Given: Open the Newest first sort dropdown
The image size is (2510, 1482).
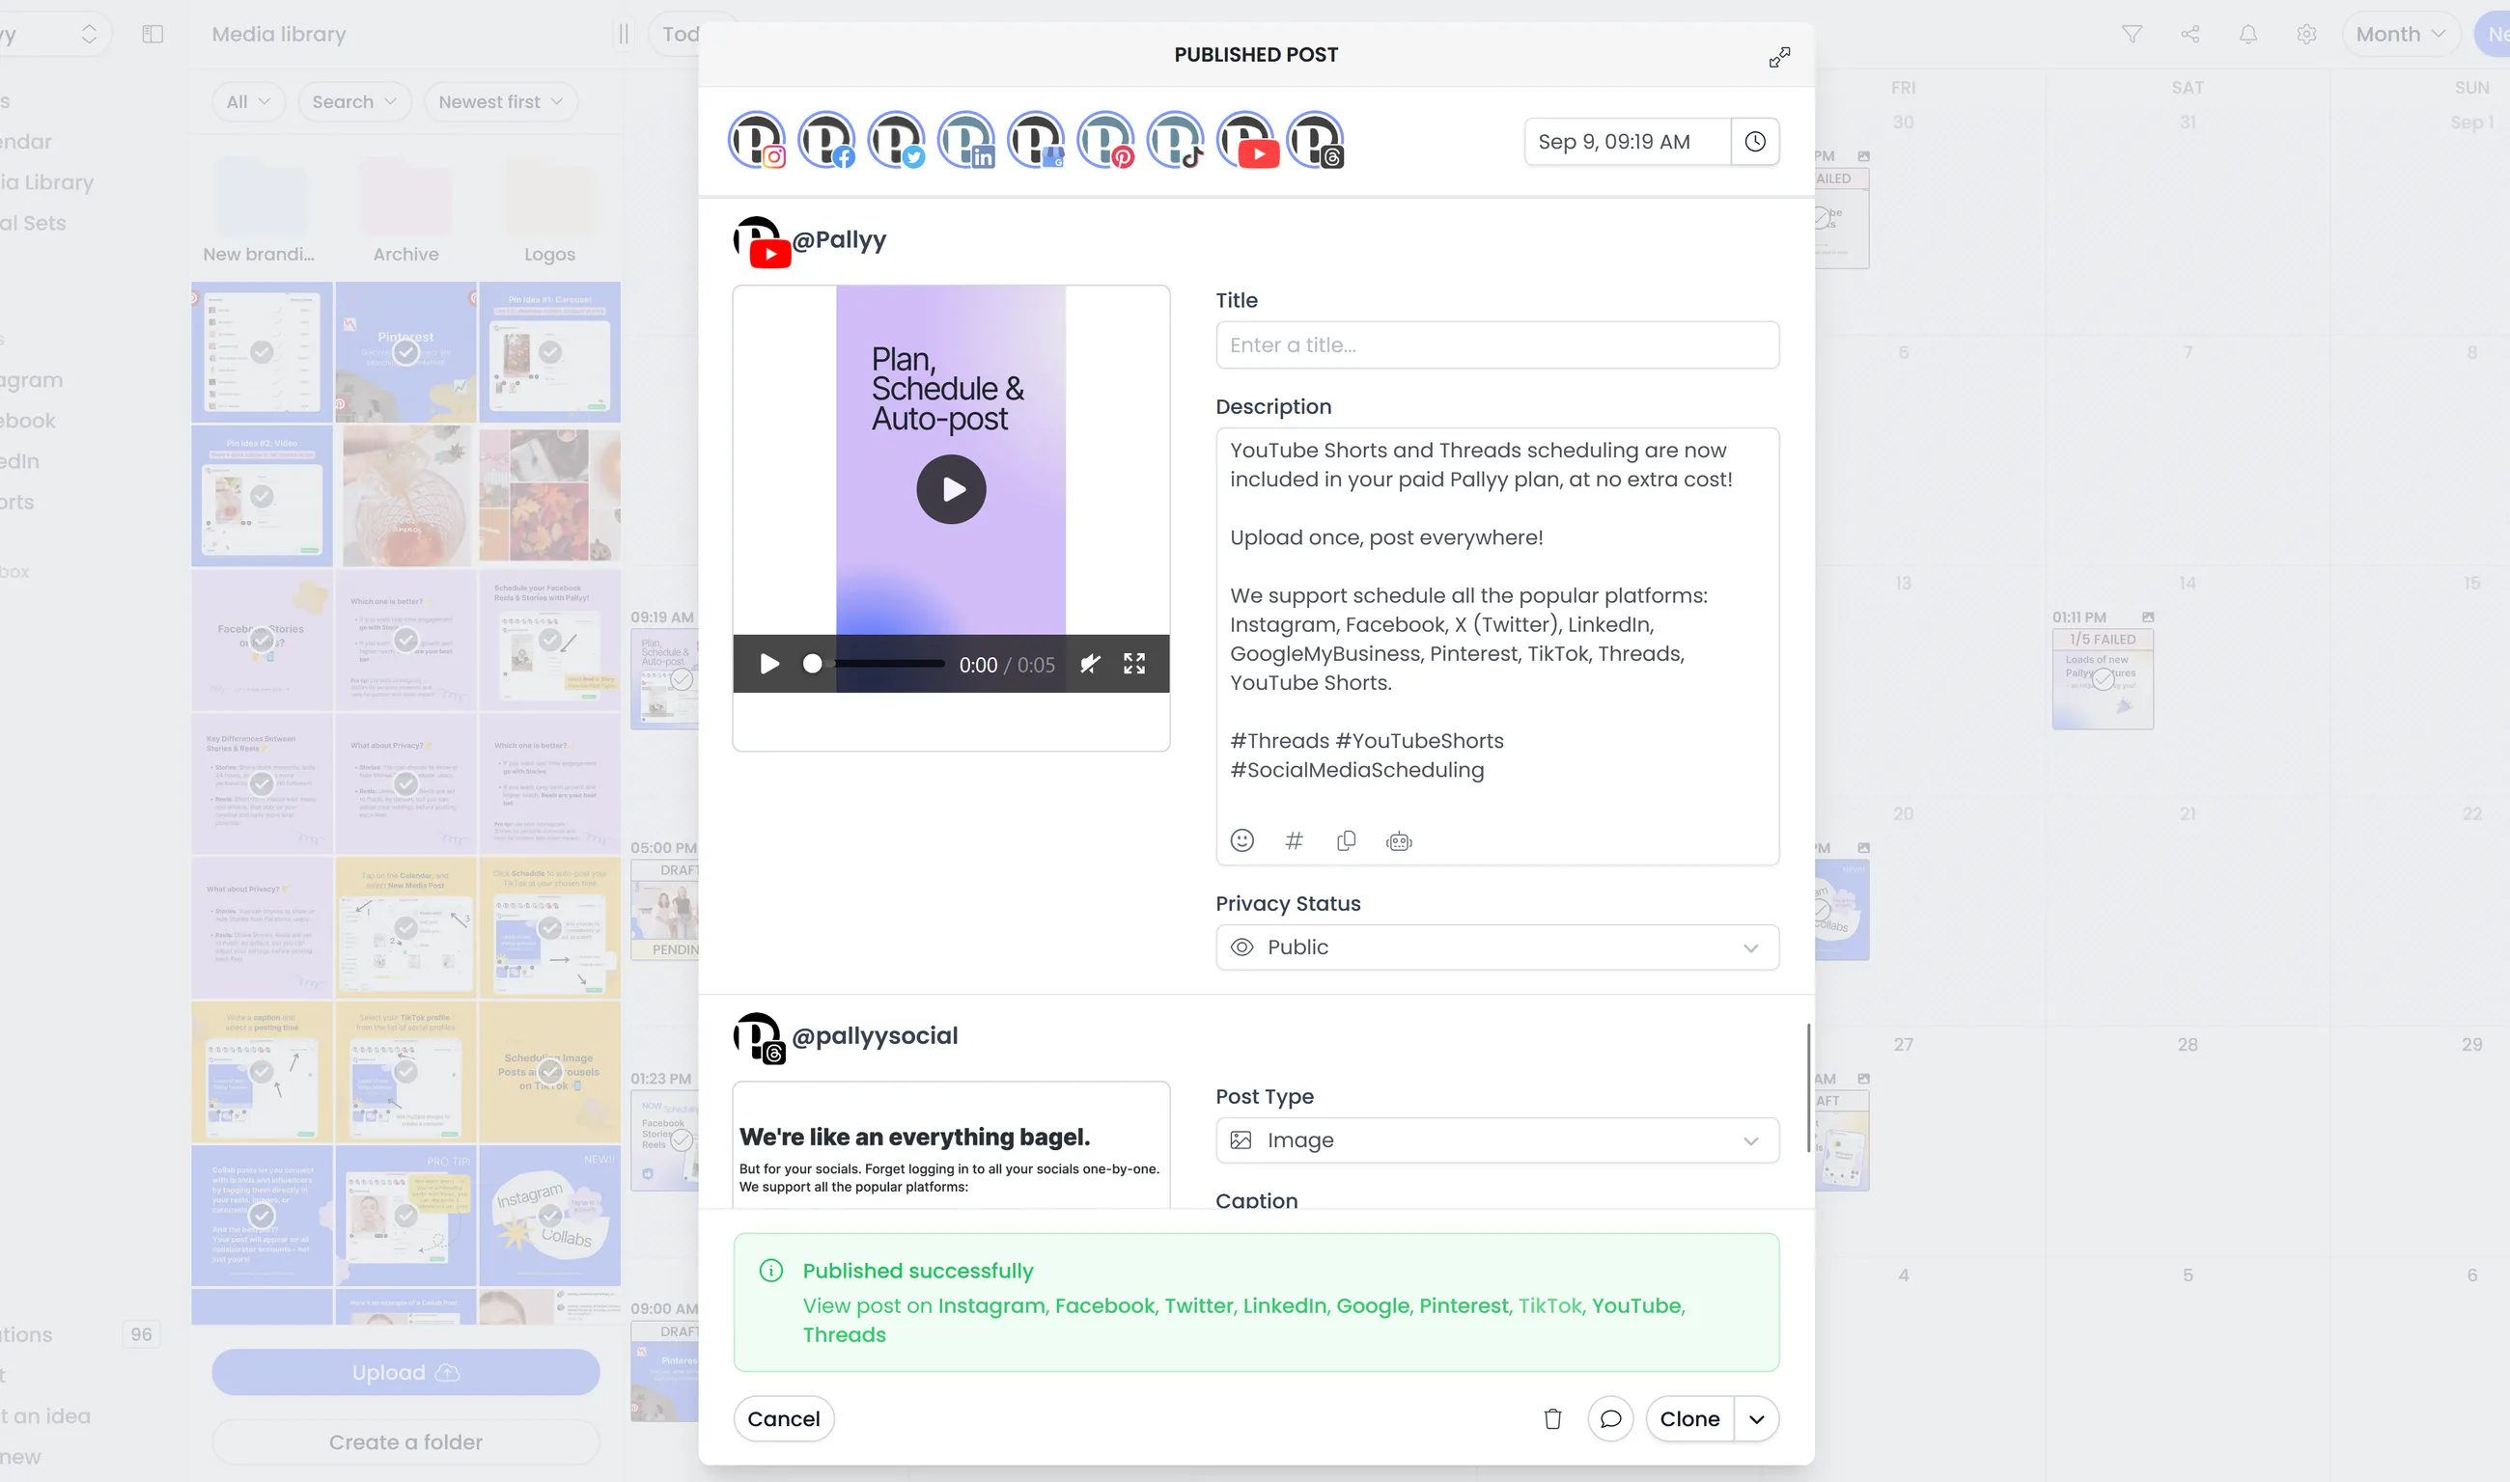Looking at the screenshot, I should click(x=501, y=102).
